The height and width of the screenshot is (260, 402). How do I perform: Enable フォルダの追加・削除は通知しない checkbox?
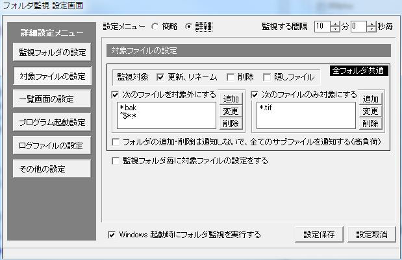click(x=116, y=142)
